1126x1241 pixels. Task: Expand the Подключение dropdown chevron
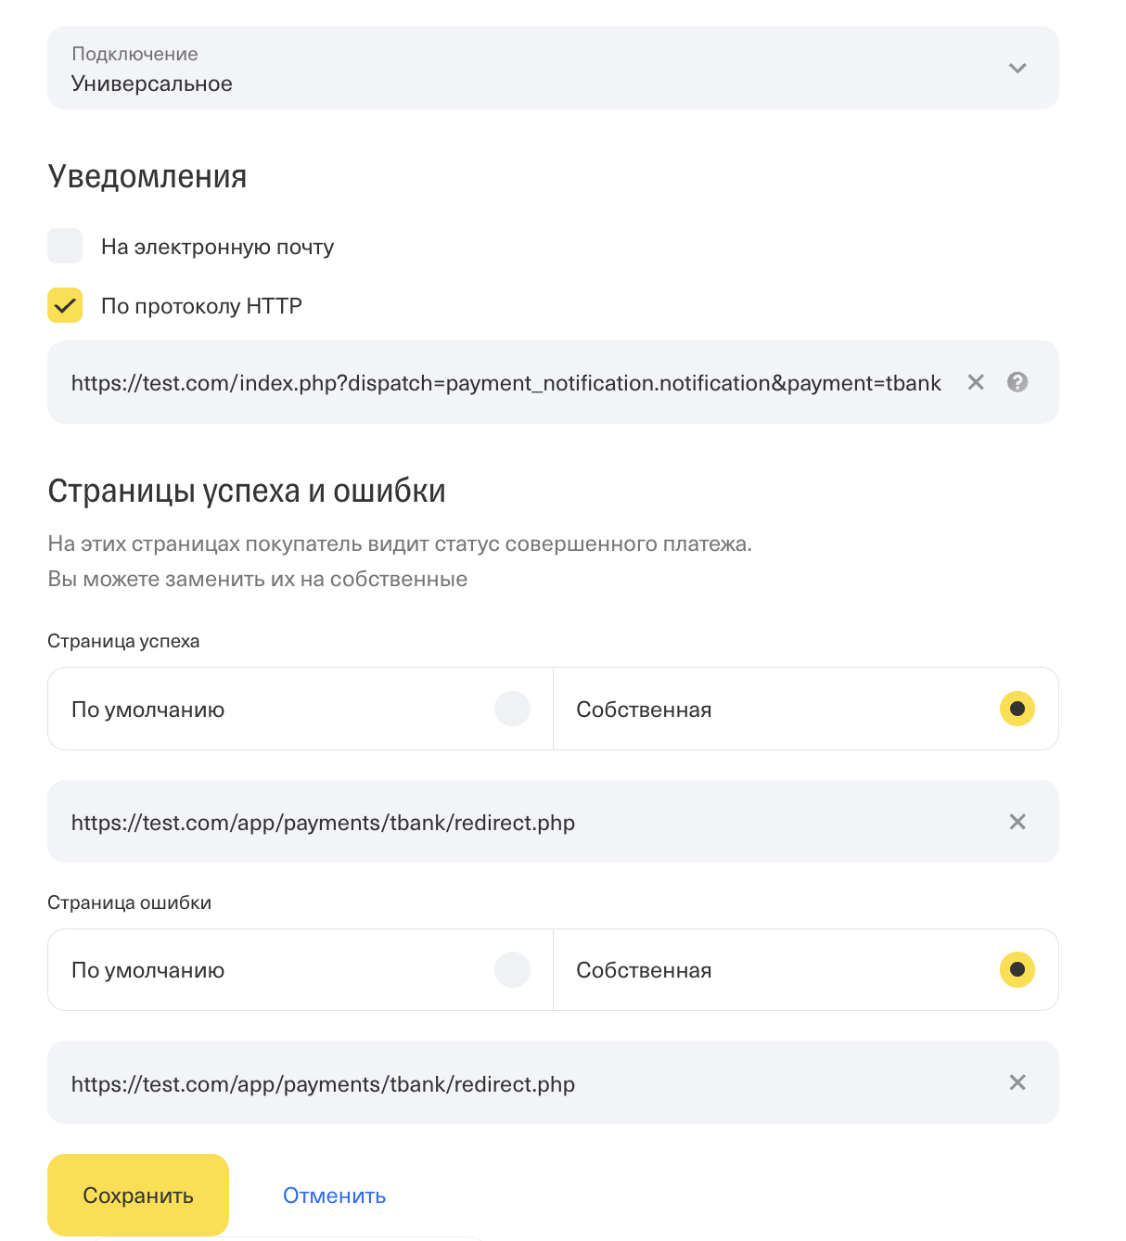pos(1017,68)
